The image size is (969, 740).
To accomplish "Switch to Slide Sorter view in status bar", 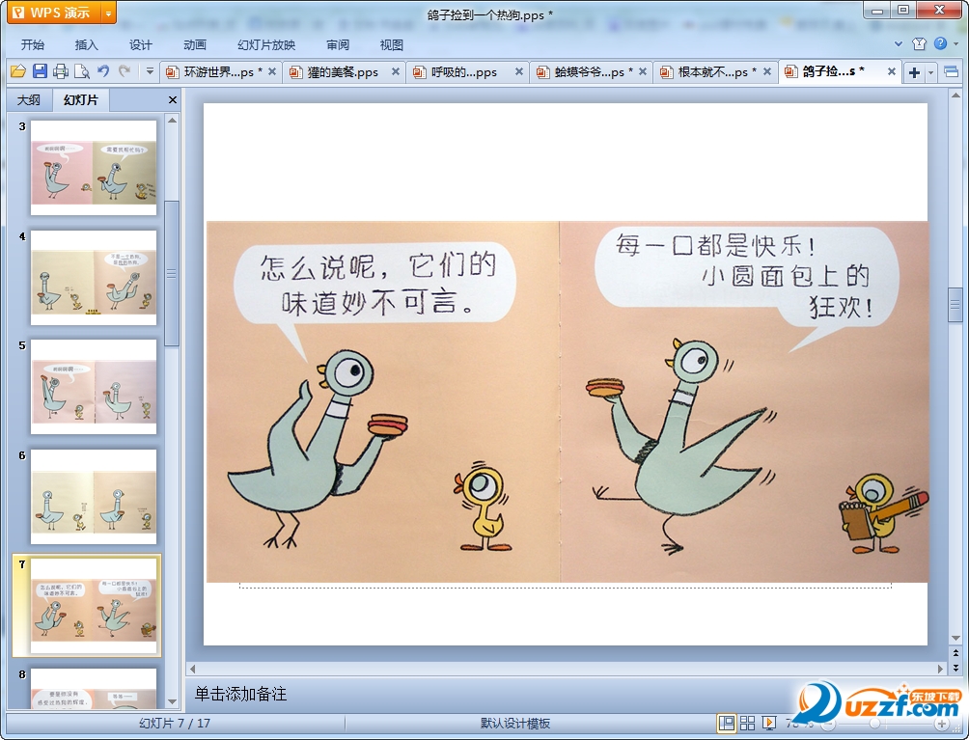I will [747, 724].
